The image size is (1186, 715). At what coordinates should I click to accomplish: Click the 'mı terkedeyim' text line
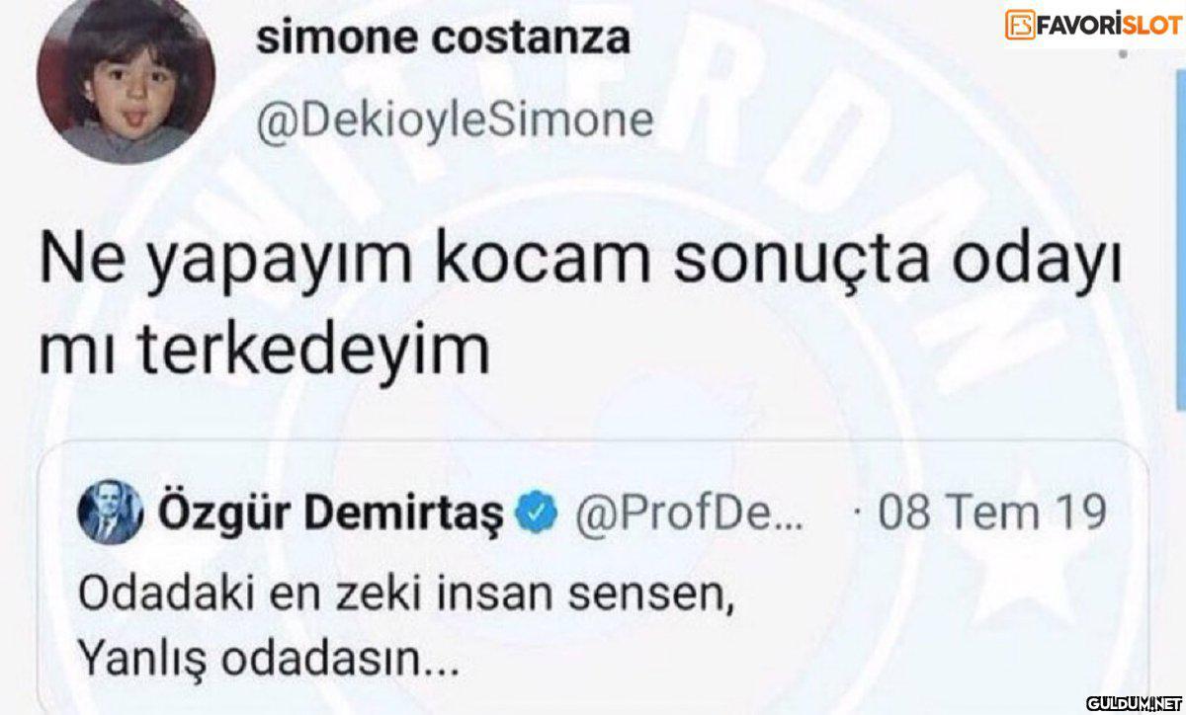point(264,353)
